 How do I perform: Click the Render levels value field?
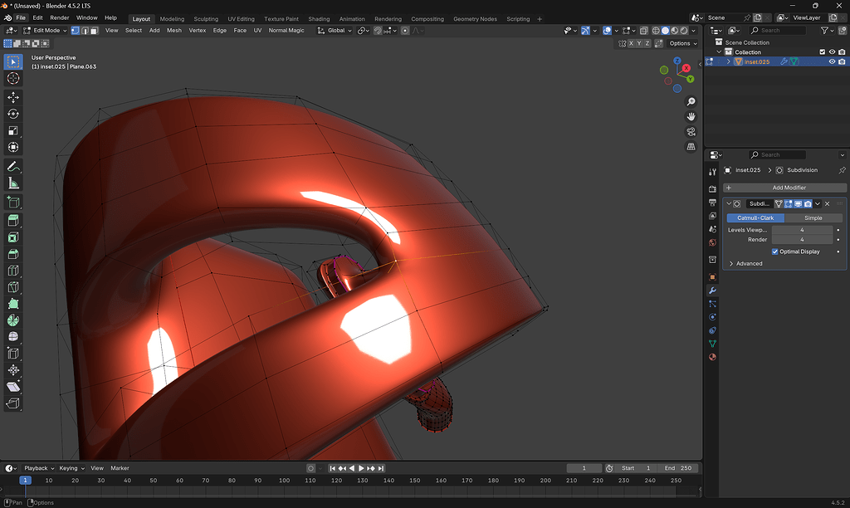point(802,240)
